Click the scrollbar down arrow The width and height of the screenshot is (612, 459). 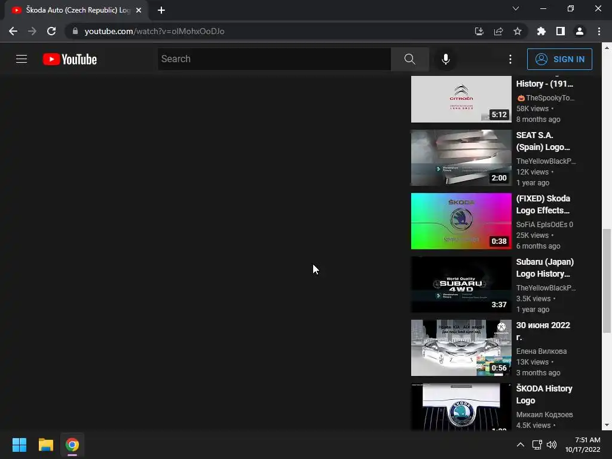click(607, 425)
